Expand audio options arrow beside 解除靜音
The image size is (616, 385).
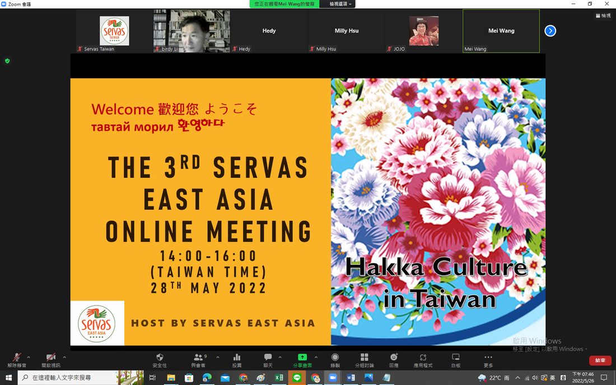[29, 357]
